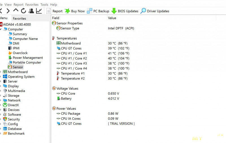Click the Battery voltage icon
The width and height of the screenshot is (226, 143).
[58, 99]
